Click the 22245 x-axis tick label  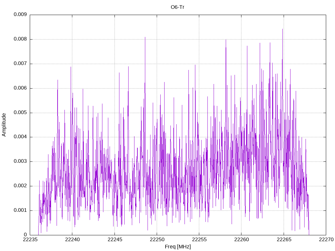115,240
